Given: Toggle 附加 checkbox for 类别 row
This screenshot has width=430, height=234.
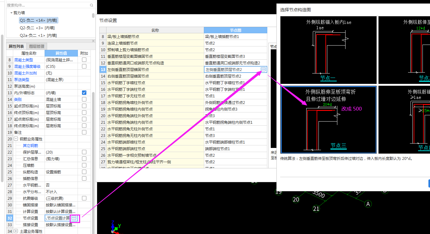Looking at the screenshot, I should coord(84,99).
